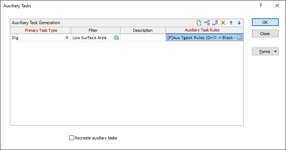Click the empty Description cell in Dig row
The image size is (286, 150).
click(x=143, y=38)
